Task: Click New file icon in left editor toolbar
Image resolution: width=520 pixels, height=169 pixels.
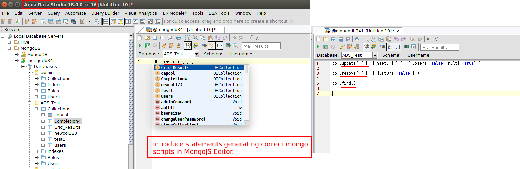Action: click(x=140, y=38)
